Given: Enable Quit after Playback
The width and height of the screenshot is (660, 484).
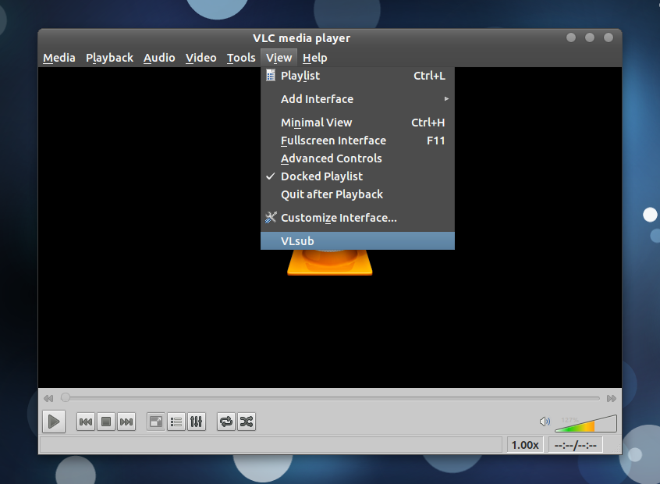Looking at the screenshot, I should point(331,194).
